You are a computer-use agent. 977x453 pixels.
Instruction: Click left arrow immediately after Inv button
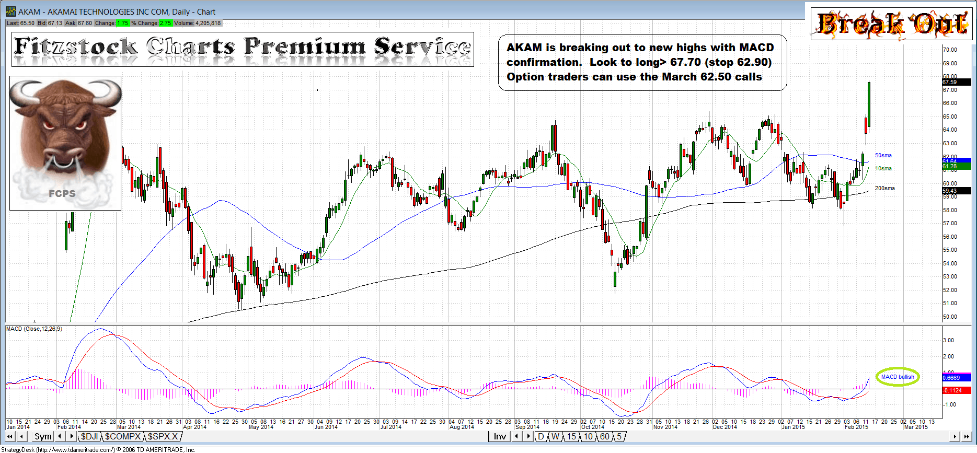point(516,436)
